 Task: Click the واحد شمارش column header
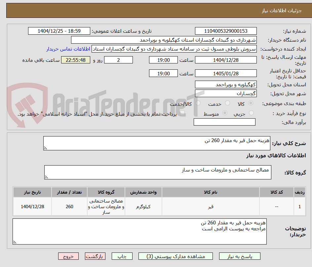pyautogui.click(x=143, y=192)
